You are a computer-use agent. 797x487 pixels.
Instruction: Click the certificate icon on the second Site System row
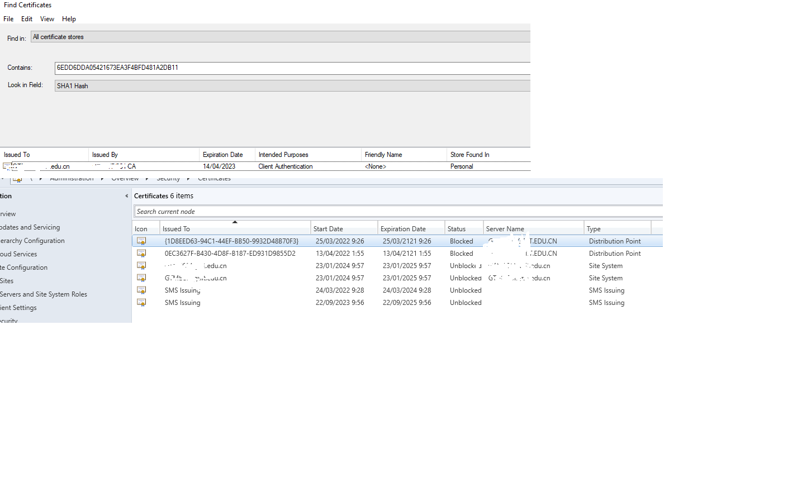point(141,278)
